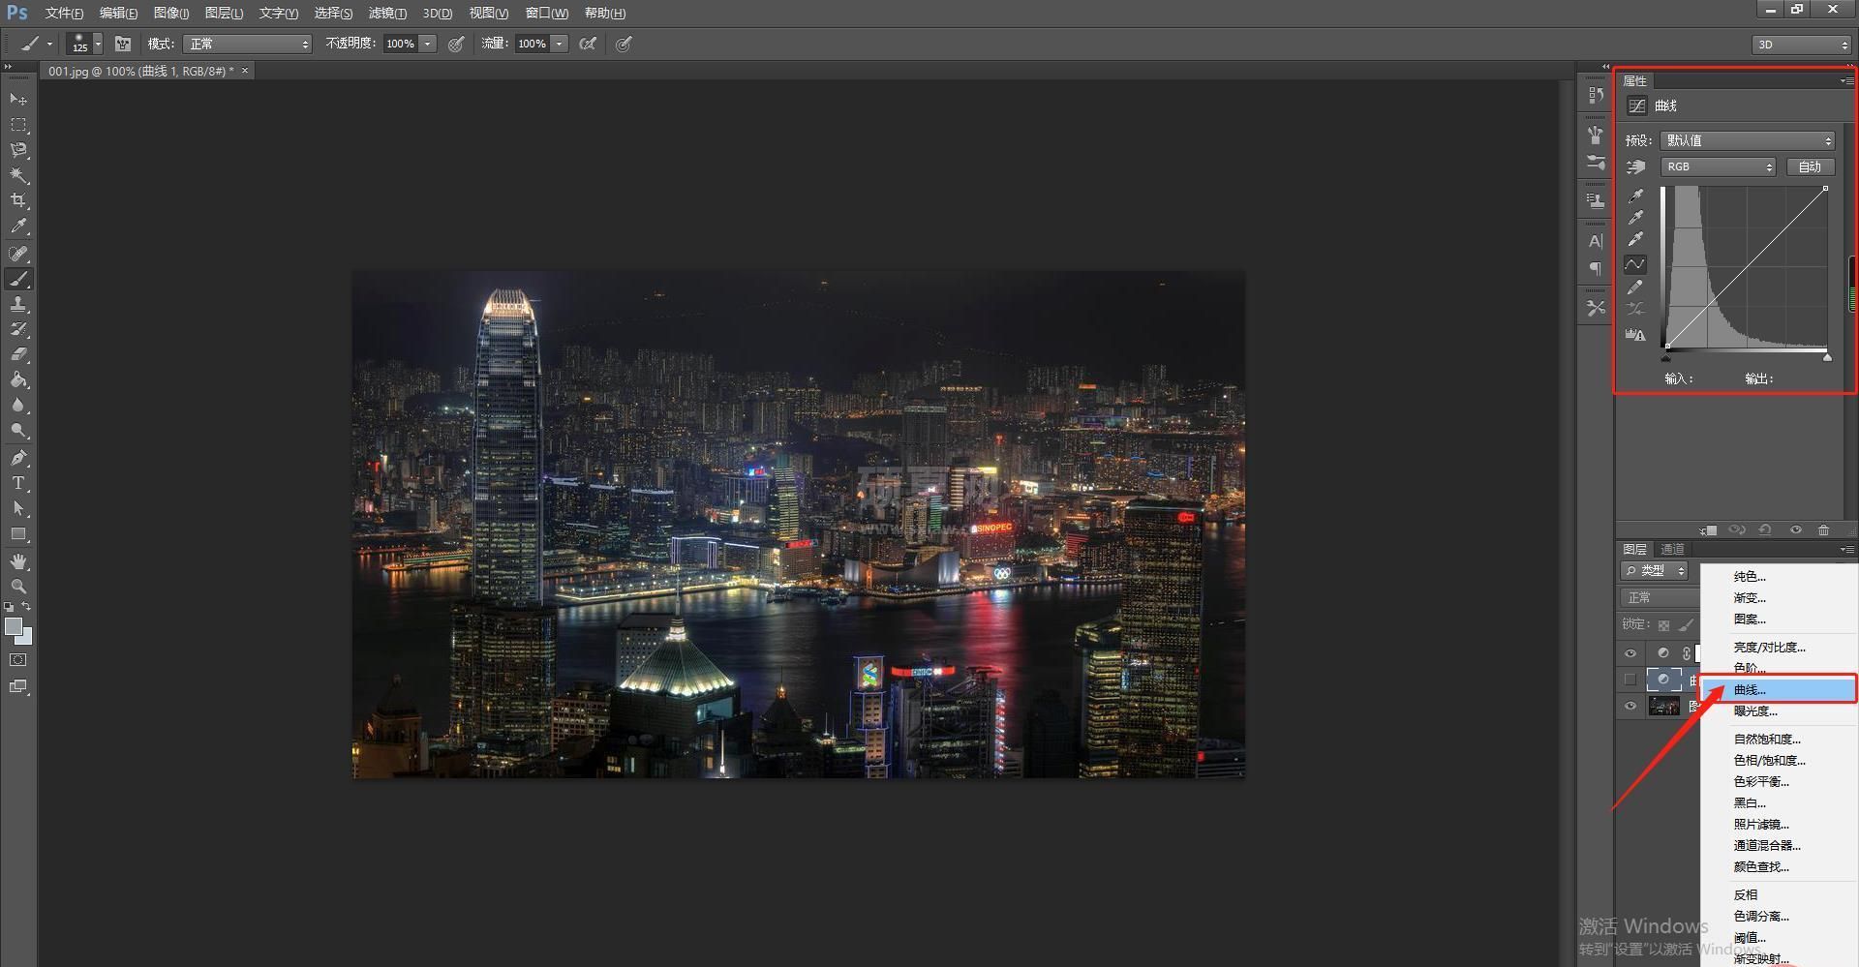Viewport: 1859px width, 967px height.
Task: Open the flow 100% dropdown arrow
Action: point(559,44)
